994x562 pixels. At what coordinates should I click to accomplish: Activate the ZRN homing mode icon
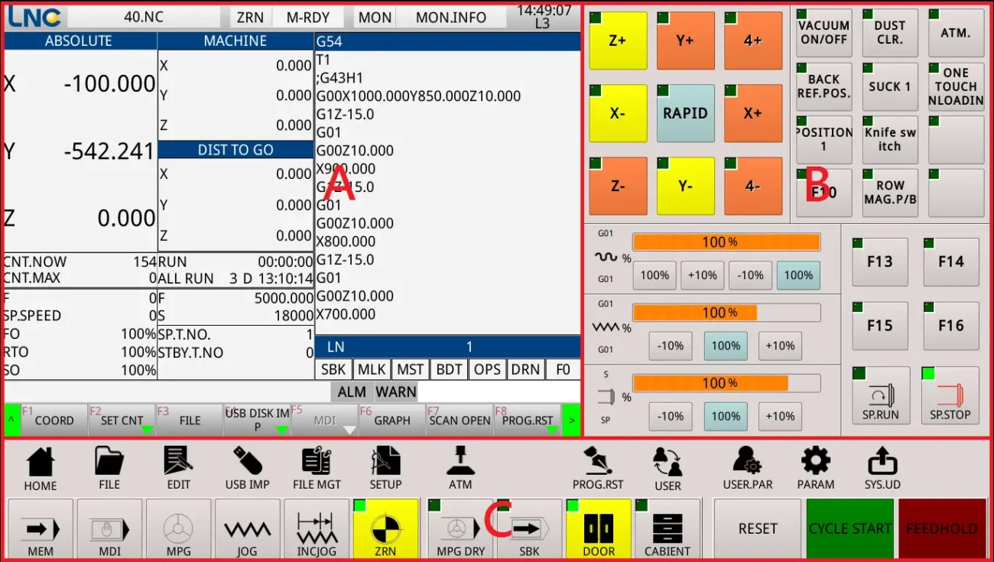click(x=385, y=529)
